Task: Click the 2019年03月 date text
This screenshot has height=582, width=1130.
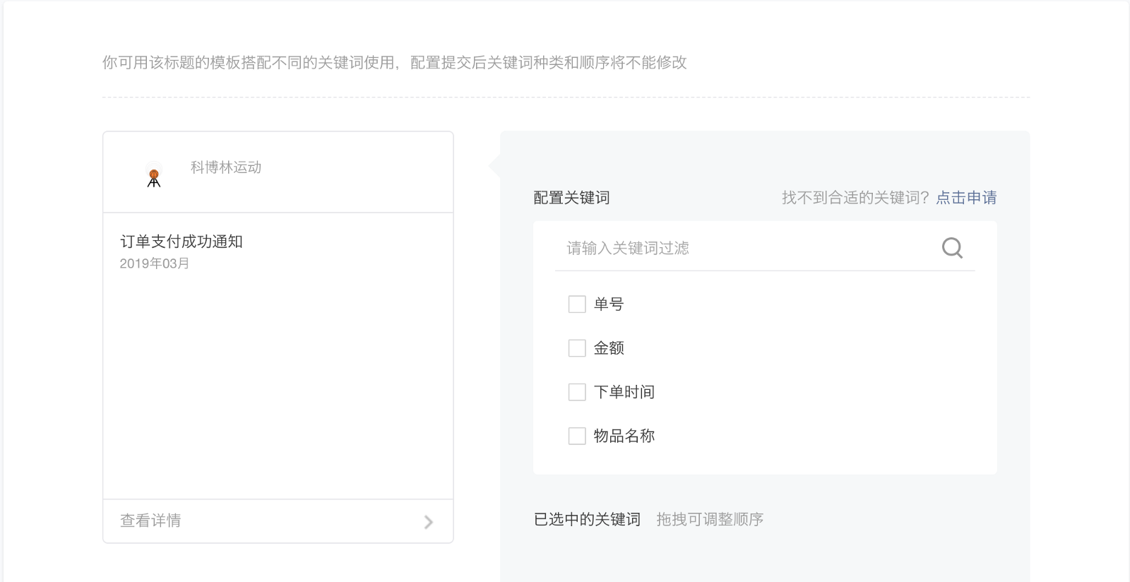Action: [155, 263]
